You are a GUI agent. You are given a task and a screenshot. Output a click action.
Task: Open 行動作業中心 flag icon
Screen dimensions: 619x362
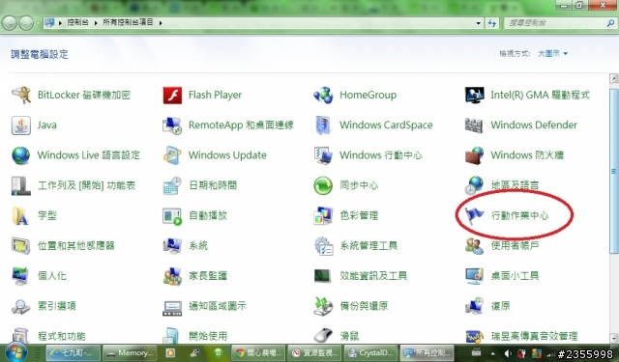pos(474,216)
